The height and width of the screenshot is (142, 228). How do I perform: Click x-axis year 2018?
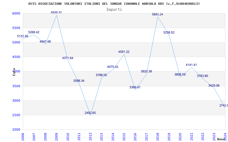coord(158,137)
